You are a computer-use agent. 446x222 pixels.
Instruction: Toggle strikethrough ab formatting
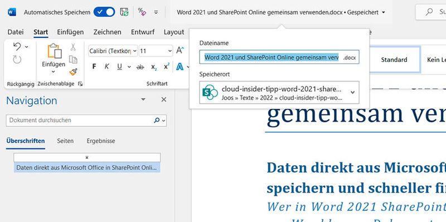pos(140,66)
